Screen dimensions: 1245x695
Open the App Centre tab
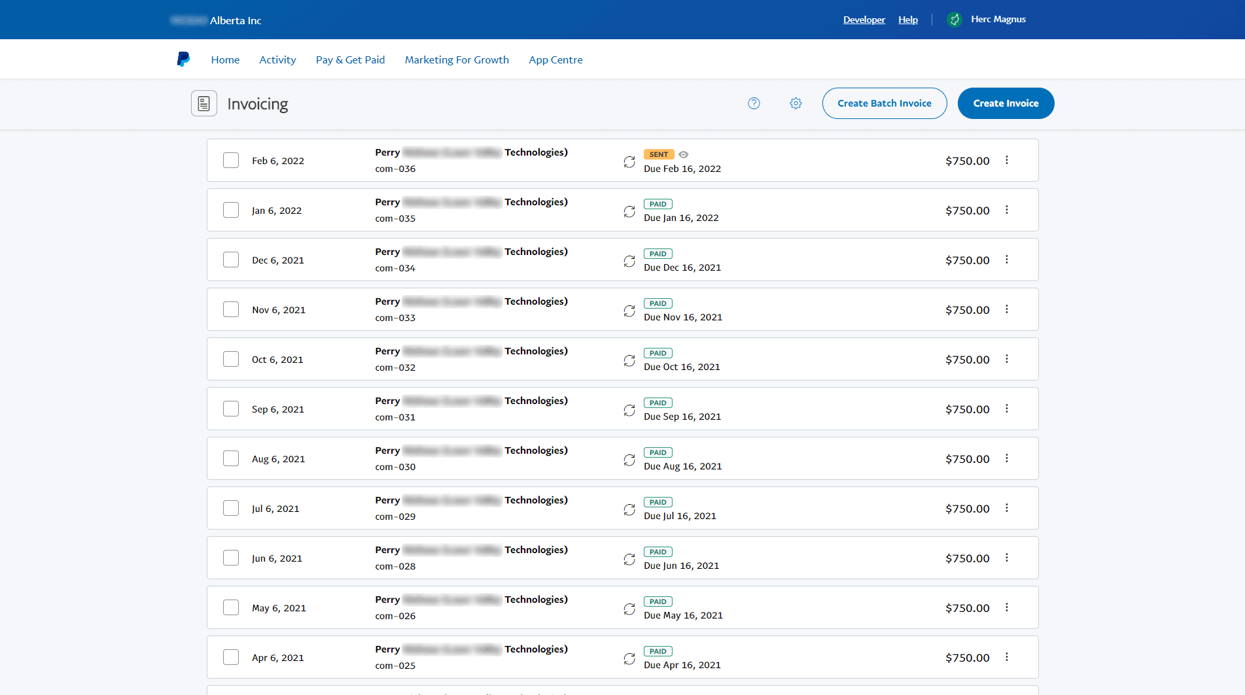coord(555,59)
